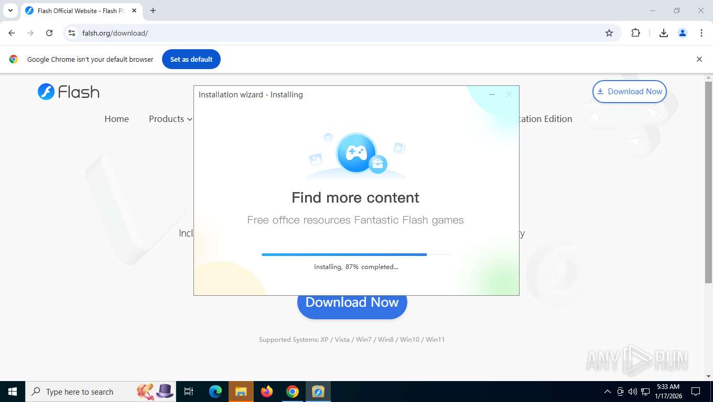Set Chrome as default browser
The width and height of the screenshot is (713, 402).
[x=191, y=59]
